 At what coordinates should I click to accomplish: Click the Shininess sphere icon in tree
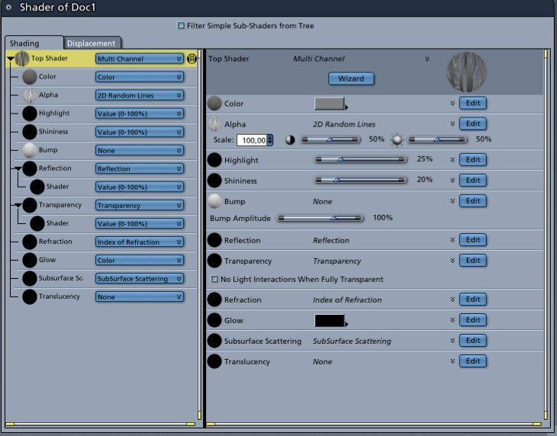point(30,132)
